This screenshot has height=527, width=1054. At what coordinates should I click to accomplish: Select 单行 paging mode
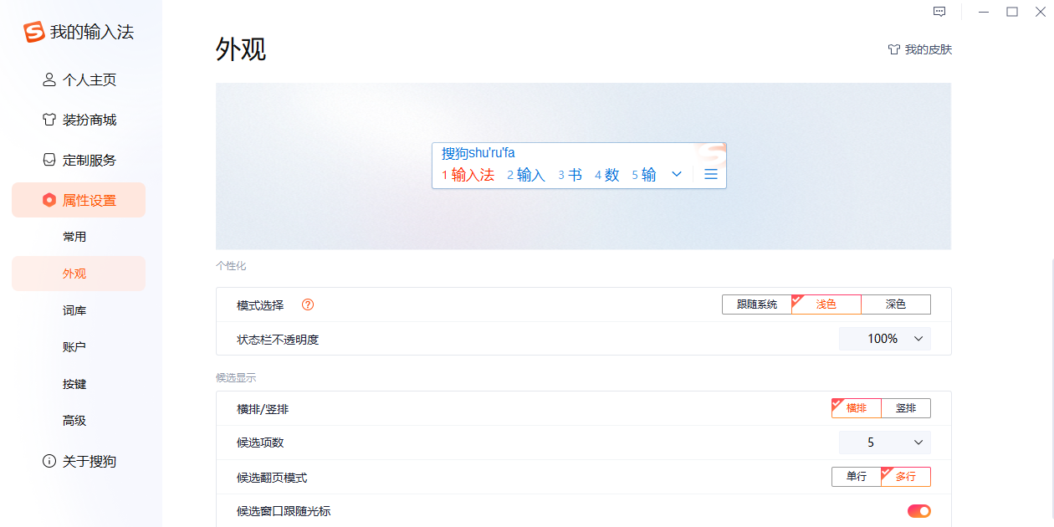pos(857,477)
